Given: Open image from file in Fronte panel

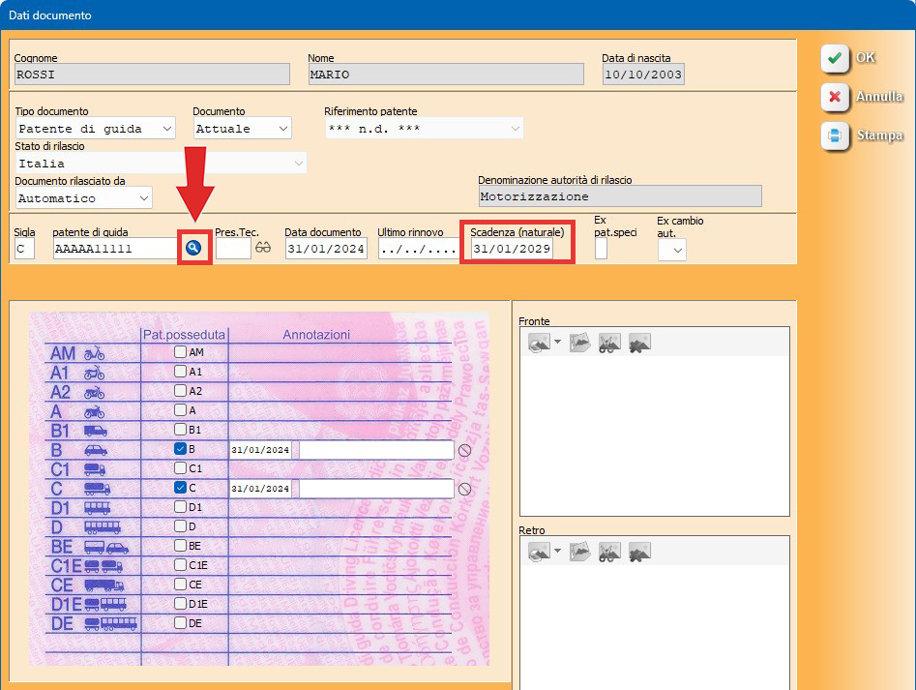Looking at the screenshot, I should pos(579,343).
